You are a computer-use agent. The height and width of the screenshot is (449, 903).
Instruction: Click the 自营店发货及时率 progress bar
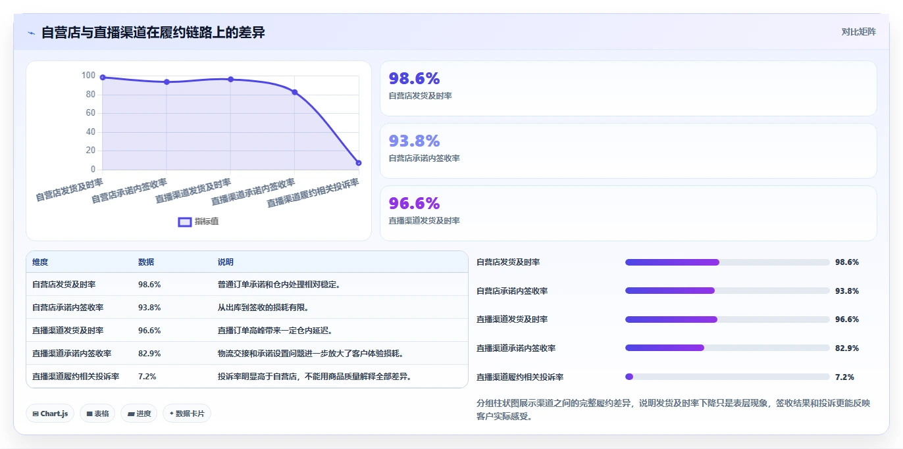(727, 262)
